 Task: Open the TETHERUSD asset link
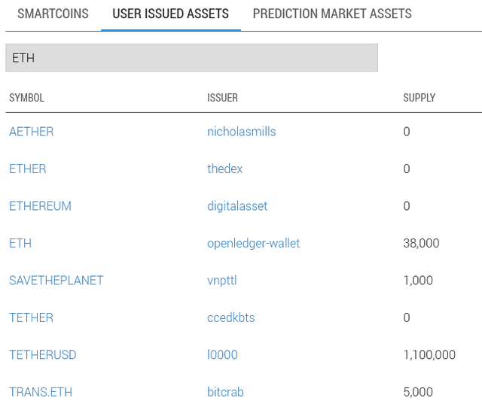coord(43,354)
